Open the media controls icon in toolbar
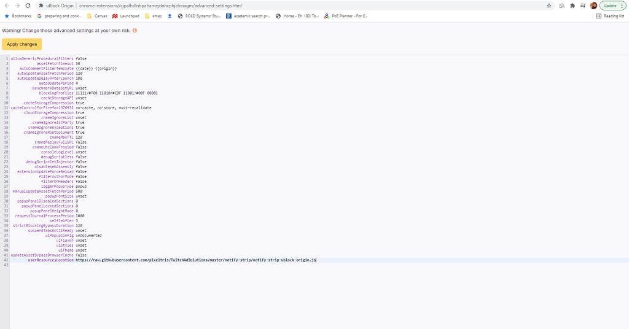629x329 pixels. coord(583,6)
